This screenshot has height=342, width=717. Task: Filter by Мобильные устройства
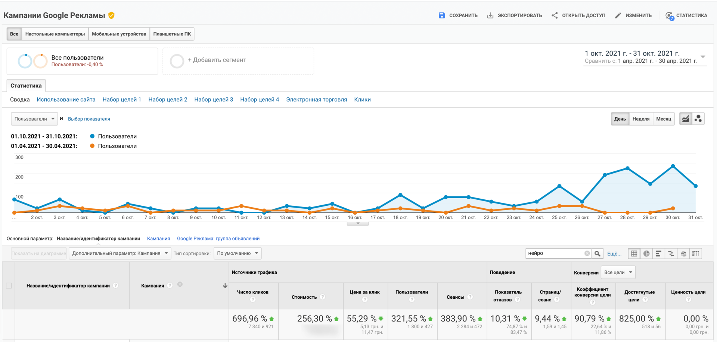(119, 34)
